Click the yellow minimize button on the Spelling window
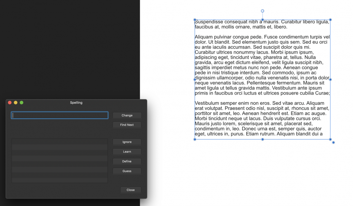Image resolution: width=353 pixels, height=206 pixels. tap(15, 103)
